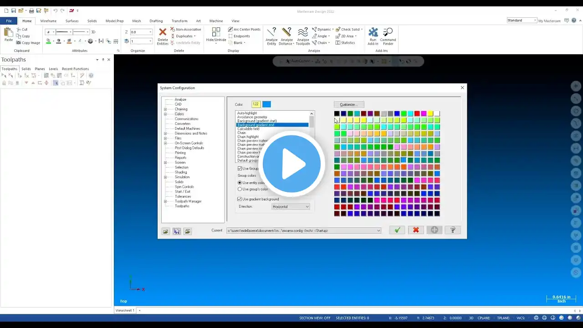The height and width of the screenshot is (328, 583).
Task: Open the help question mark button
Action: tap(453, 230)
